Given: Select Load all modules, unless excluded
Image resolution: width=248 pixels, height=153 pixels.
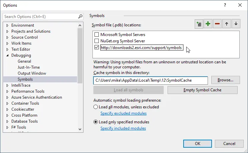Looking at the screenshot, I should 95,107.
